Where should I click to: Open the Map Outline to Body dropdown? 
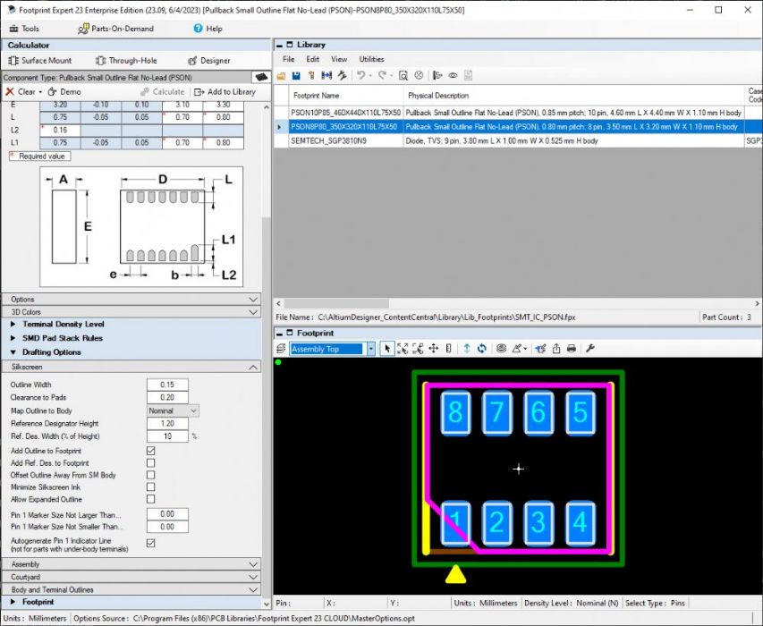[193, 410]
